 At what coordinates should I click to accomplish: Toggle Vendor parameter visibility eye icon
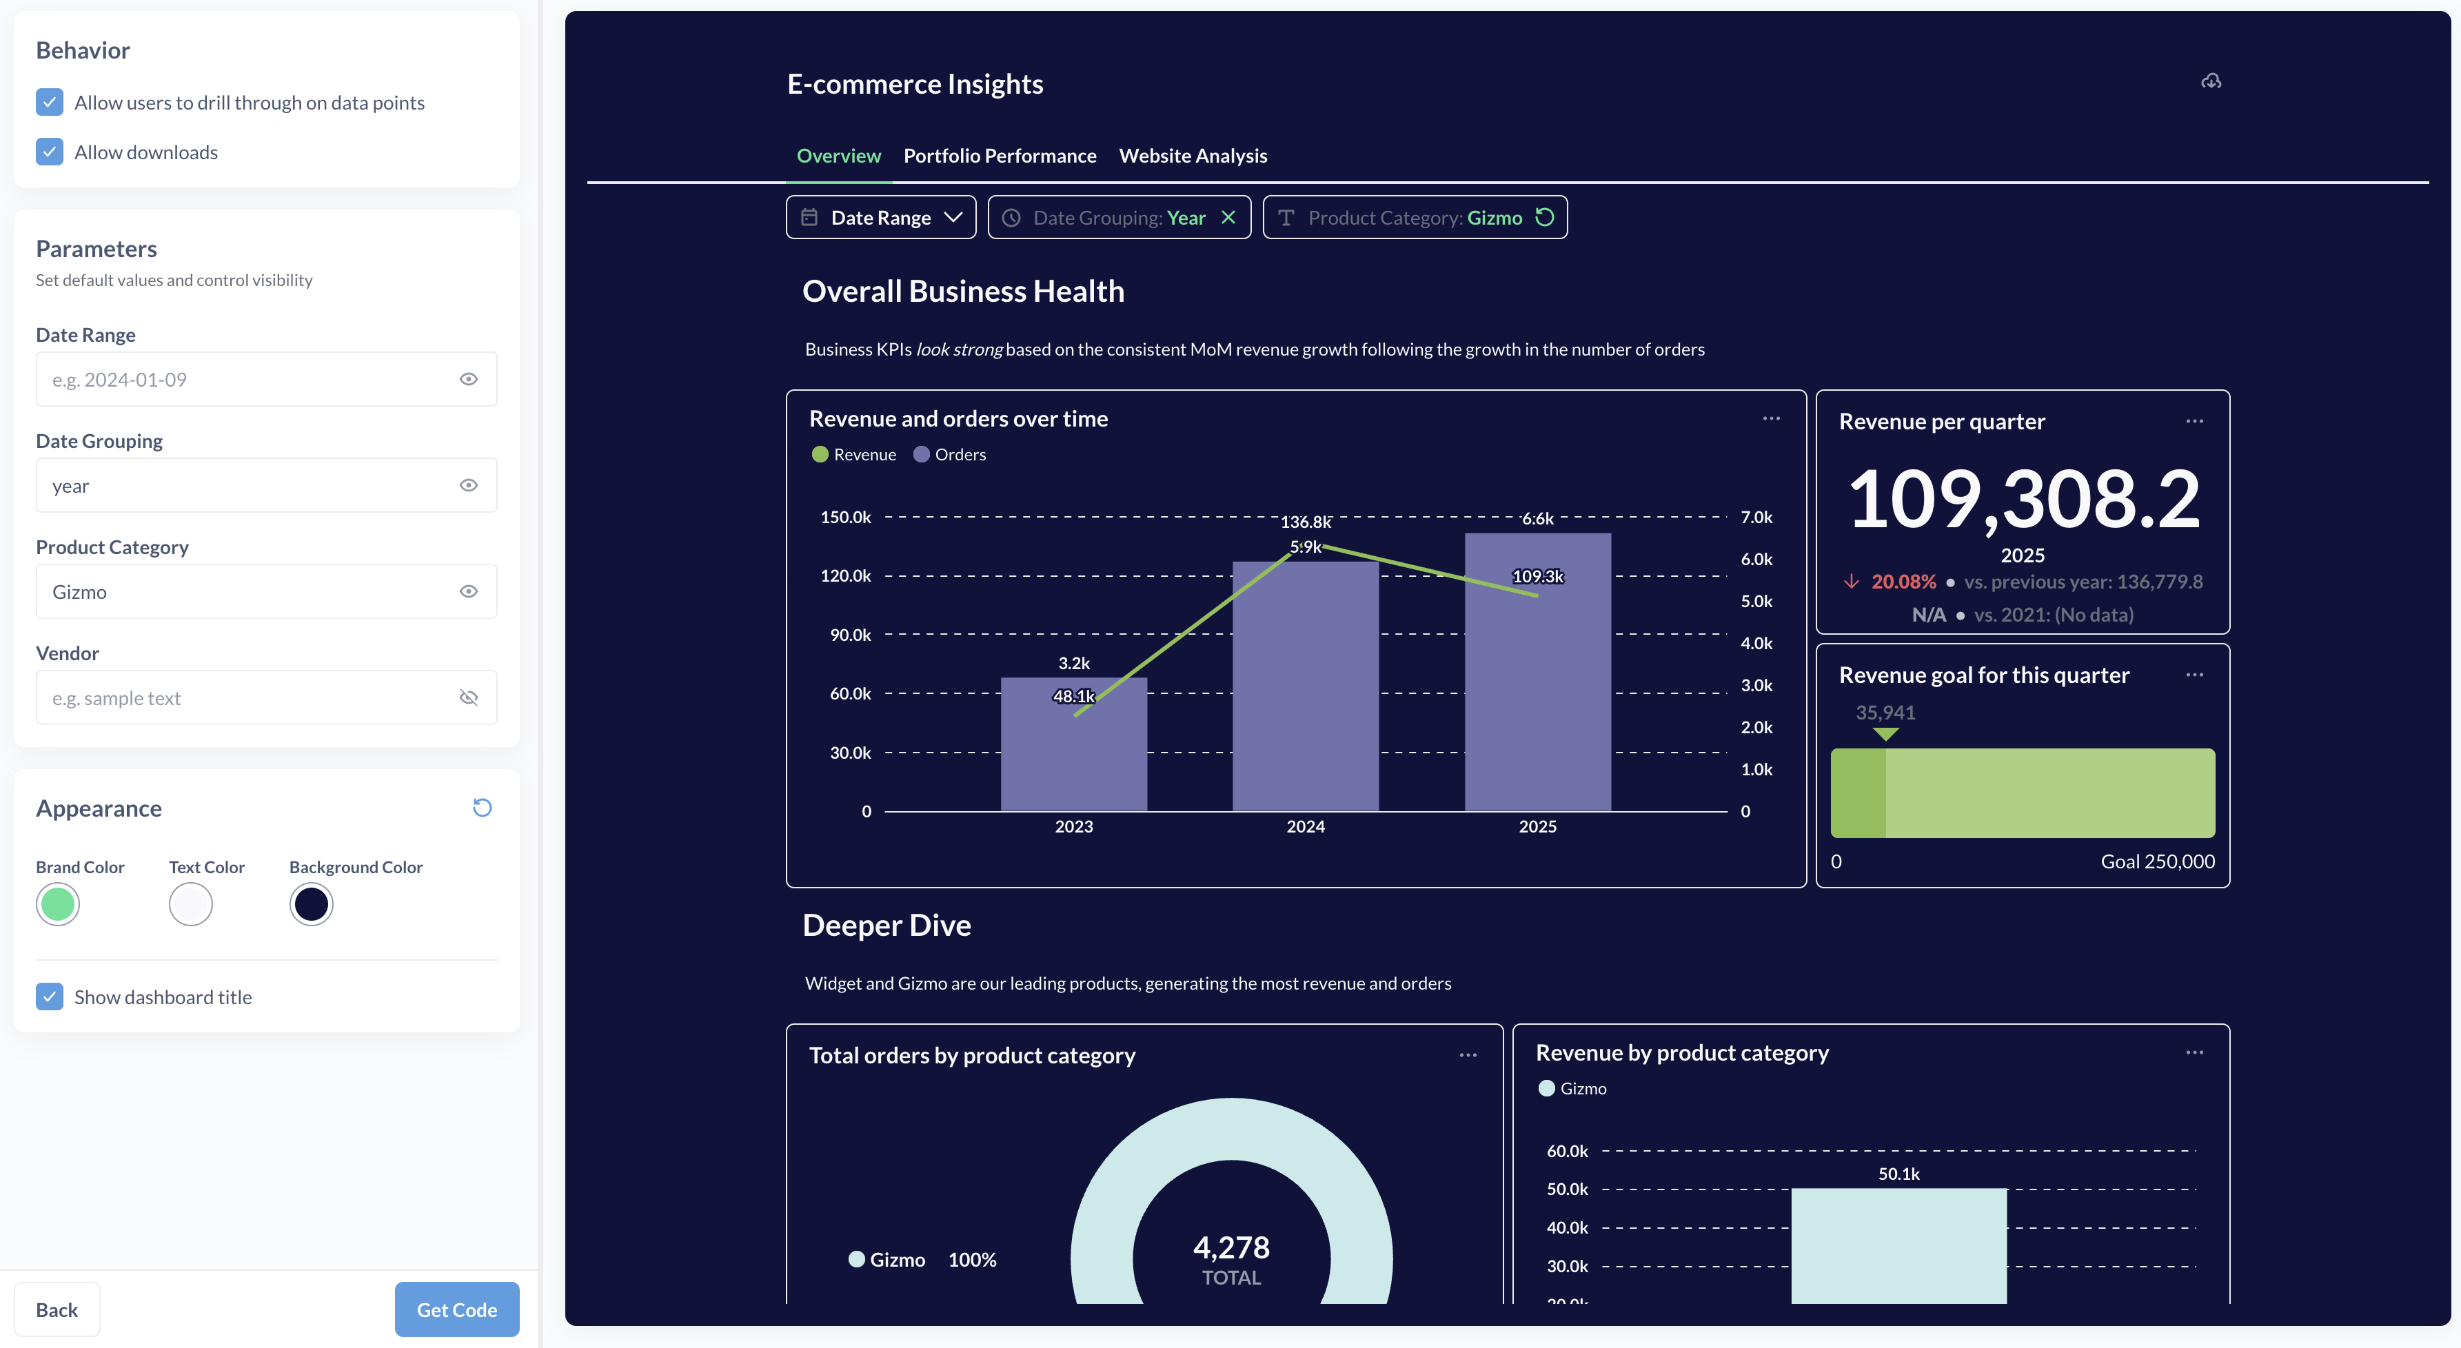[468, 697]
